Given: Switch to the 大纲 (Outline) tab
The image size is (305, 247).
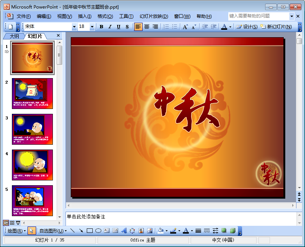Looking at the screenshot, I should pos(15,36).
